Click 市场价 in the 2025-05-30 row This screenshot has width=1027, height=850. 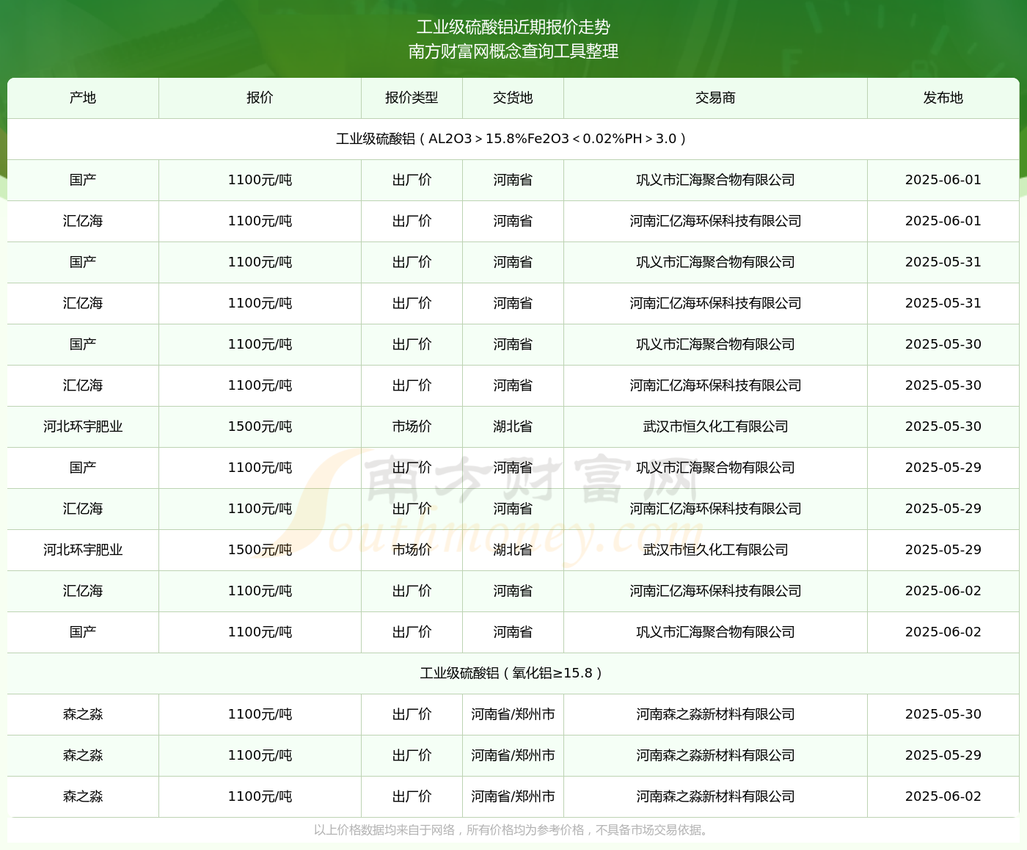(412, 426)
